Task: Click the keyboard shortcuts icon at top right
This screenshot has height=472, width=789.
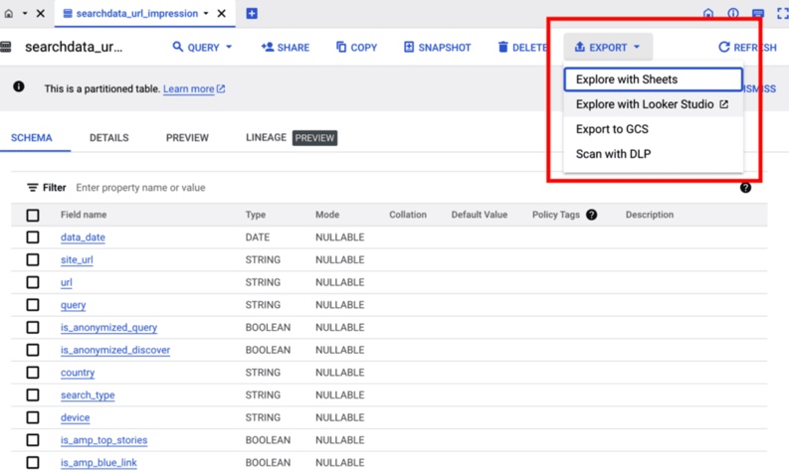Action: point(758,14)
